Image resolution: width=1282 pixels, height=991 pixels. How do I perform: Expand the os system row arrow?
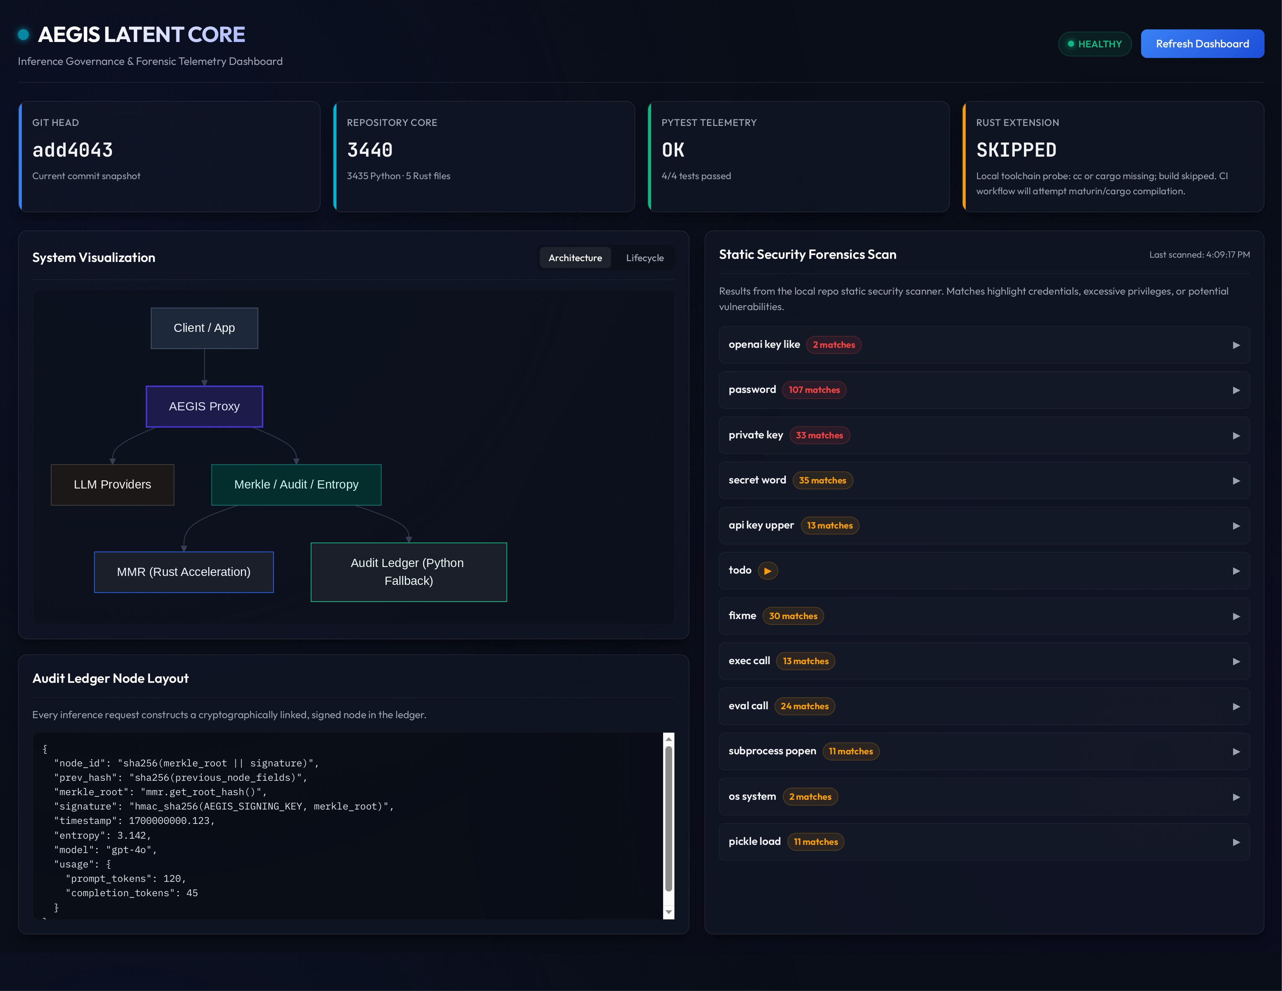tap(1236, 797)
